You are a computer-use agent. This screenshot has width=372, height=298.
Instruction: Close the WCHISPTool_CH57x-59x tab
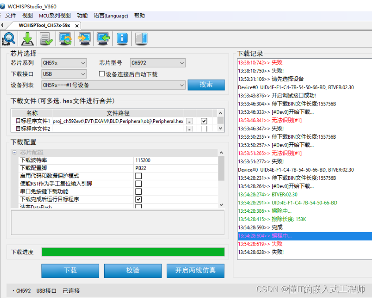tap(77, 26)
